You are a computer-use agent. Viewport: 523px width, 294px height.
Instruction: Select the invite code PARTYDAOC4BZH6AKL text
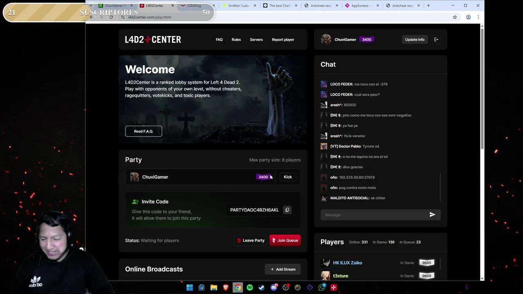click(x=254, y=210)
